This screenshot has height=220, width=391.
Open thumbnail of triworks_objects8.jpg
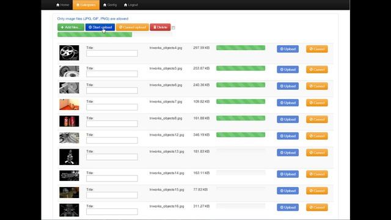[x=69, y=121]
